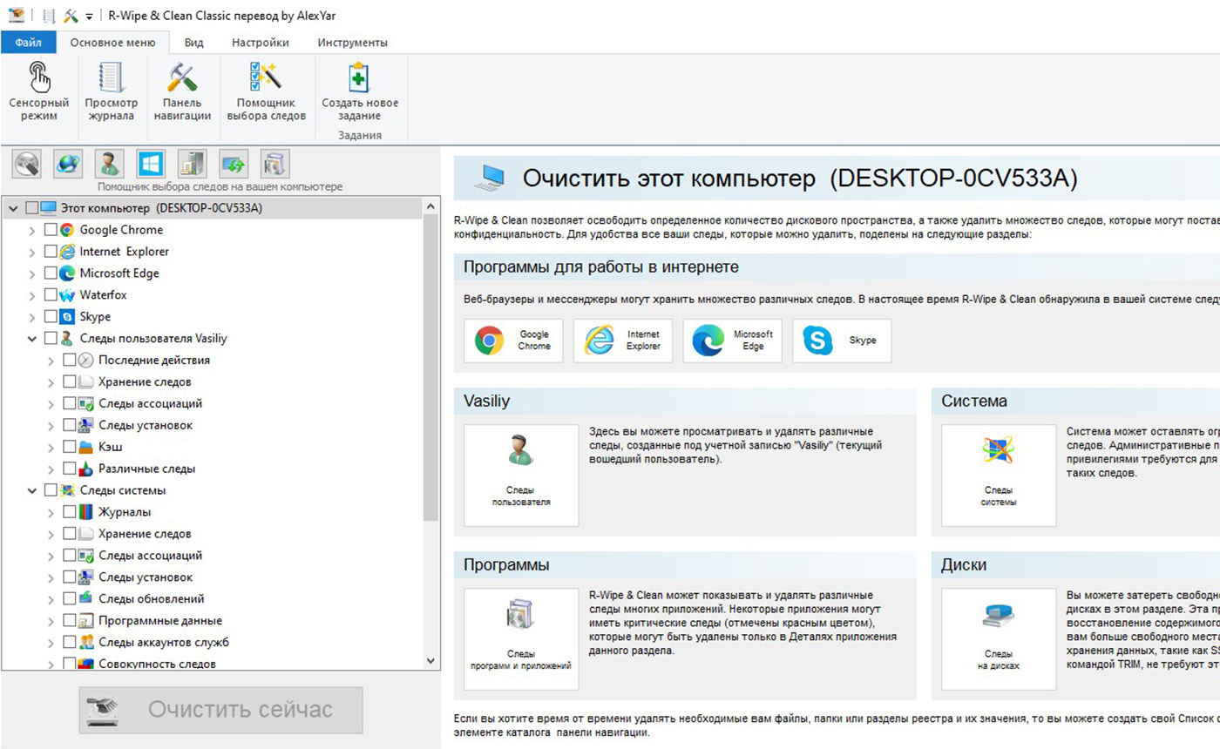Switch to the Настройки ribbon tab
This screenshot has width=1220, height=749.
(260, 43)
